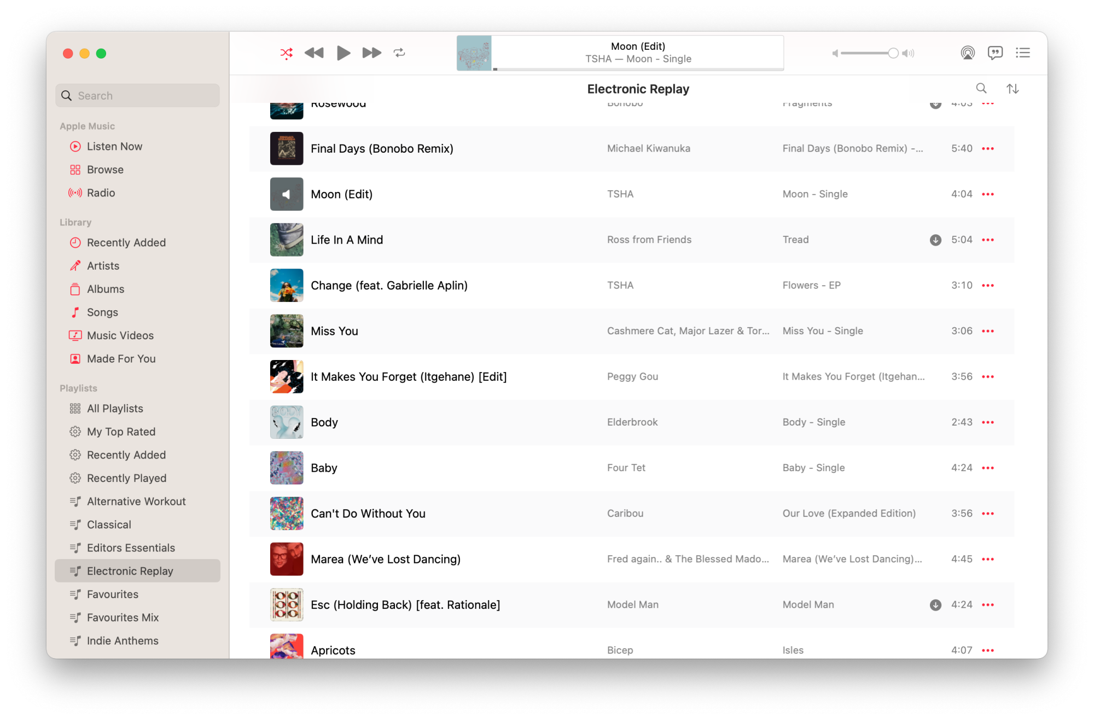This screenshot has height=720, width=1094.
Task: Click the playlist search magnifier icon
Action: click(x=981, y=89)
